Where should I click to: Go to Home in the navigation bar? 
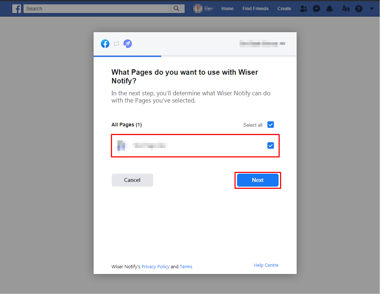[x=227, y=9]
